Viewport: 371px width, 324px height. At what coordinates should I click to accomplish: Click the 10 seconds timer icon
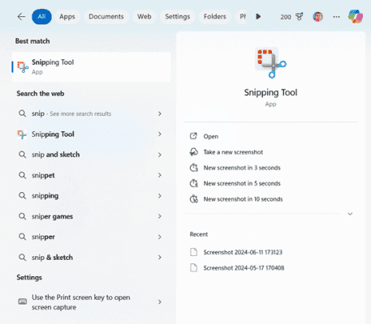click(x=193, y=199)
